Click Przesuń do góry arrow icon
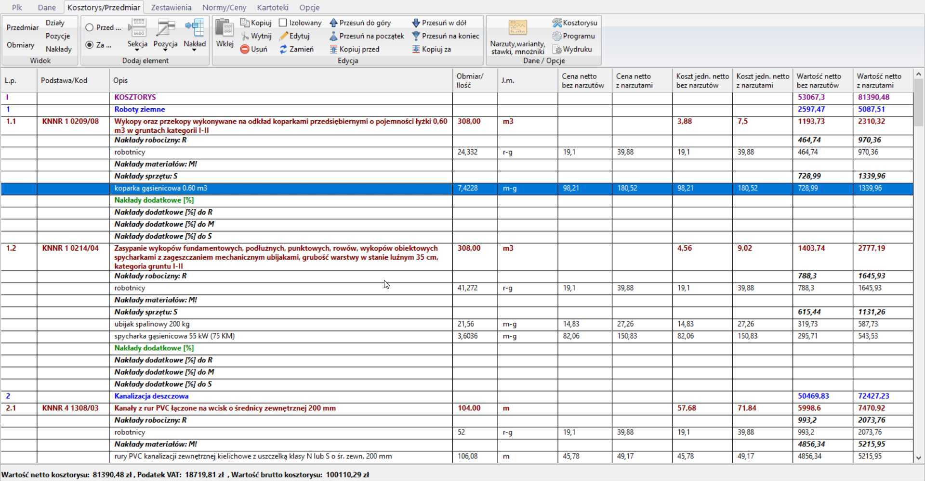This screenshot has width=925, height=481. 333,23
